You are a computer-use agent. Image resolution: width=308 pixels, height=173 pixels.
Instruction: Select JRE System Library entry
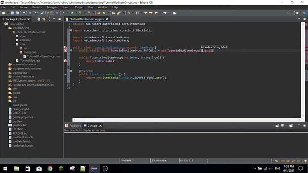[29, 81]
